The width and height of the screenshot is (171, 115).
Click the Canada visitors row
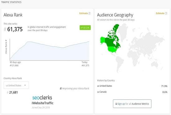(132, 92)
